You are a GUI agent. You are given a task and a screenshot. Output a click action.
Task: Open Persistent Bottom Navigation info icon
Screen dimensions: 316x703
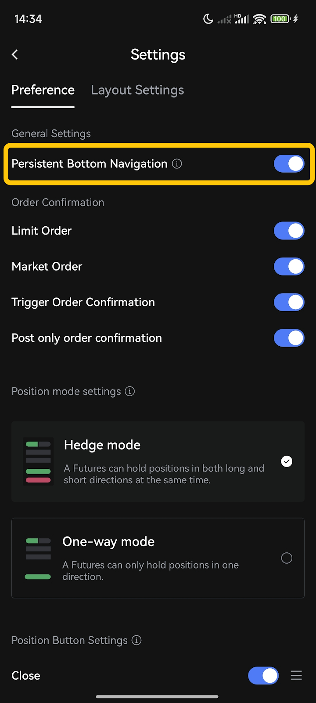[177, 164]
